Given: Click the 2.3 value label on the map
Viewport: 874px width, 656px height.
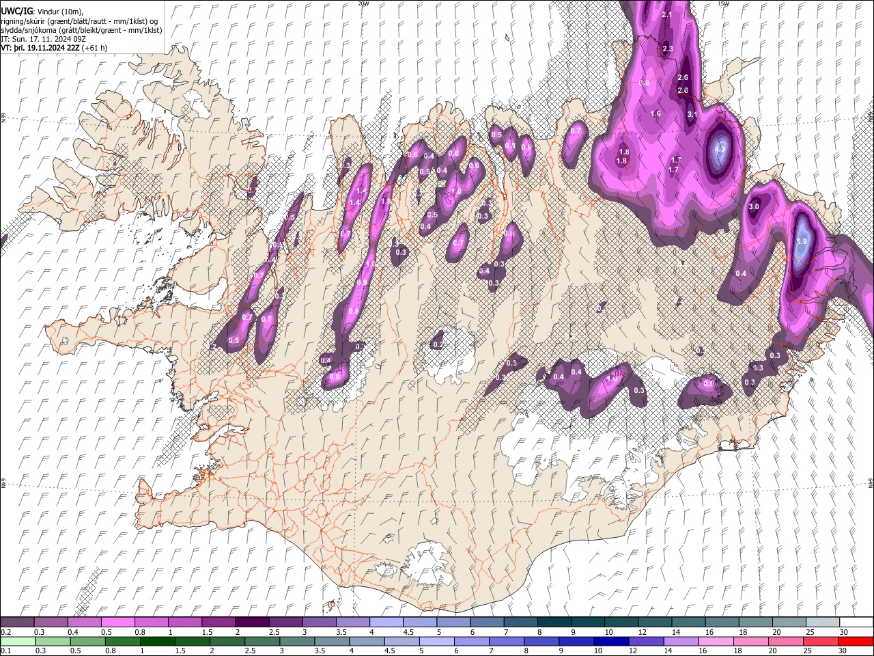Looking at the screenshot, I should (667, 49).
